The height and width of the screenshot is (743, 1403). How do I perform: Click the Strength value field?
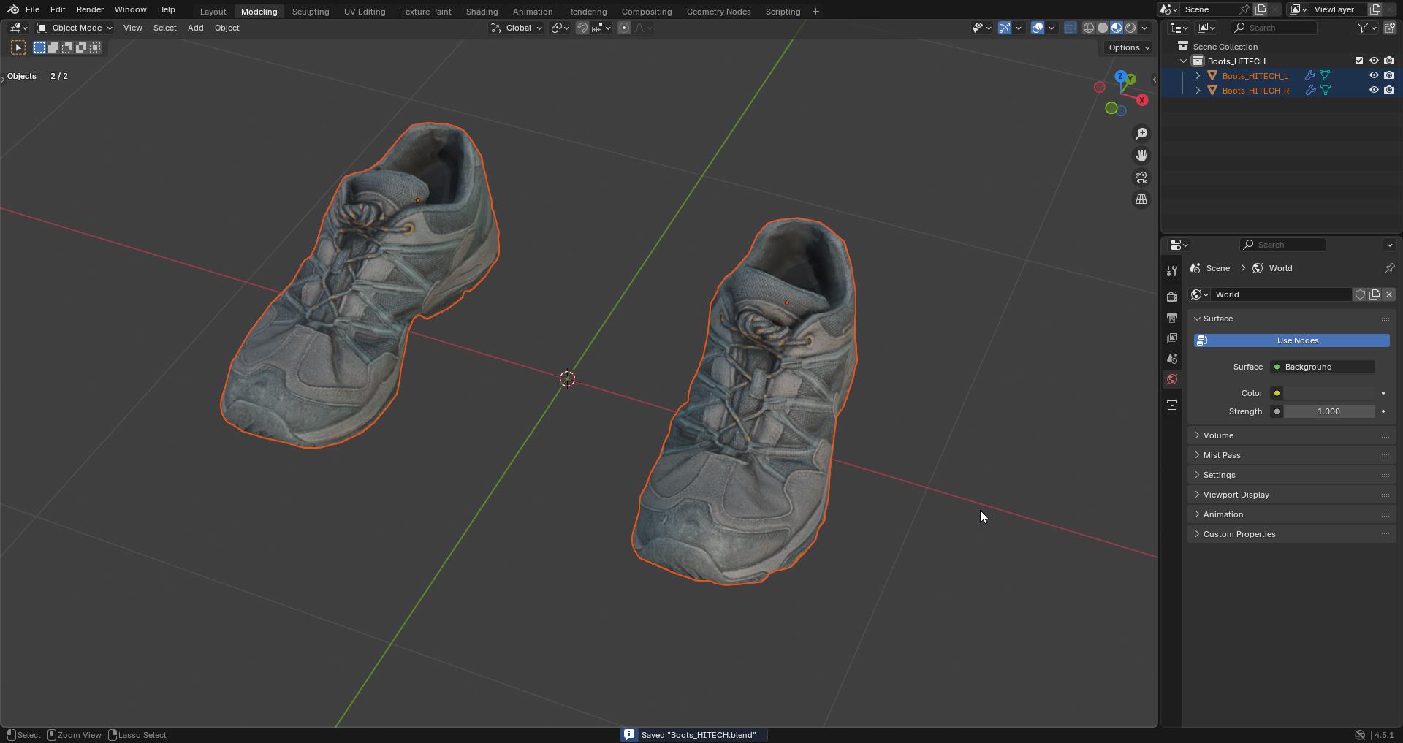[x=1328, y=411]
